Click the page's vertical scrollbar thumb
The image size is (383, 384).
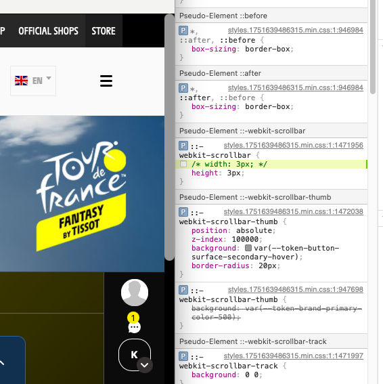(x=169, y=137)
